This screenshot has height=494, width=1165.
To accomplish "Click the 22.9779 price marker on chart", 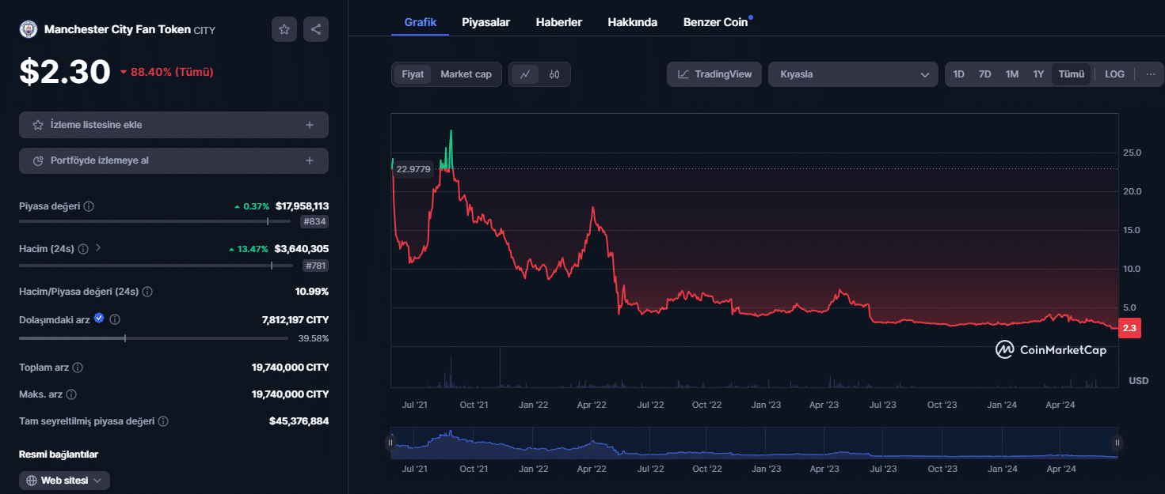I will pyautogui.click(x=413, y=169).
